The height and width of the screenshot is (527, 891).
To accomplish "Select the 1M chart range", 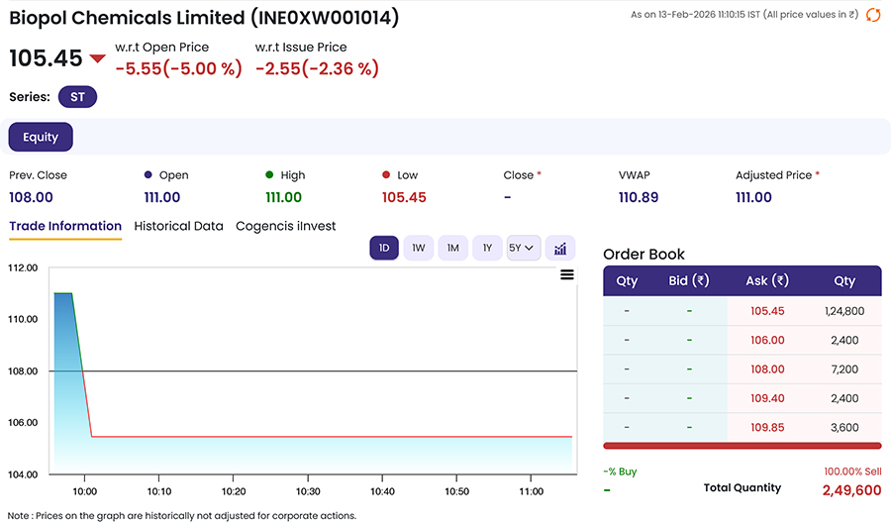I will coord(452,248).
